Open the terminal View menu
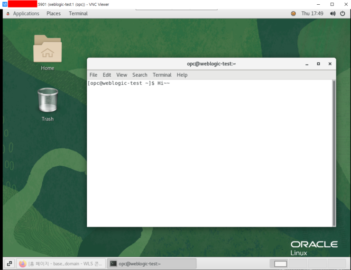Viewport: 351px width, 270px height. 121,75
